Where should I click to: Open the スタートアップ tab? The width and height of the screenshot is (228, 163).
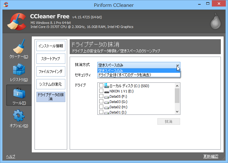pyautogui.click(x=51, y=58)
